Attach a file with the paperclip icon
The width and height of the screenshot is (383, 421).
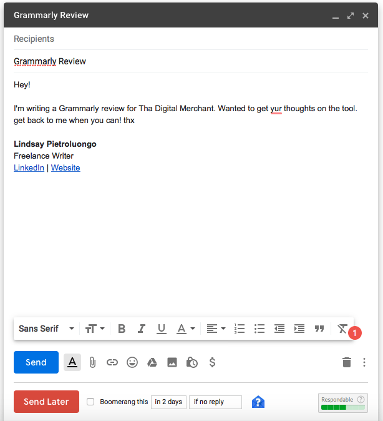(x=92, y=362)
